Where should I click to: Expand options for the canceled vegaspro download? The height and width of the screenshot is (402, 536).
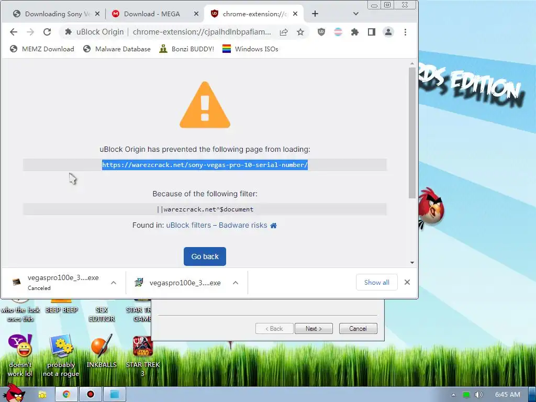tap(114, 283)
